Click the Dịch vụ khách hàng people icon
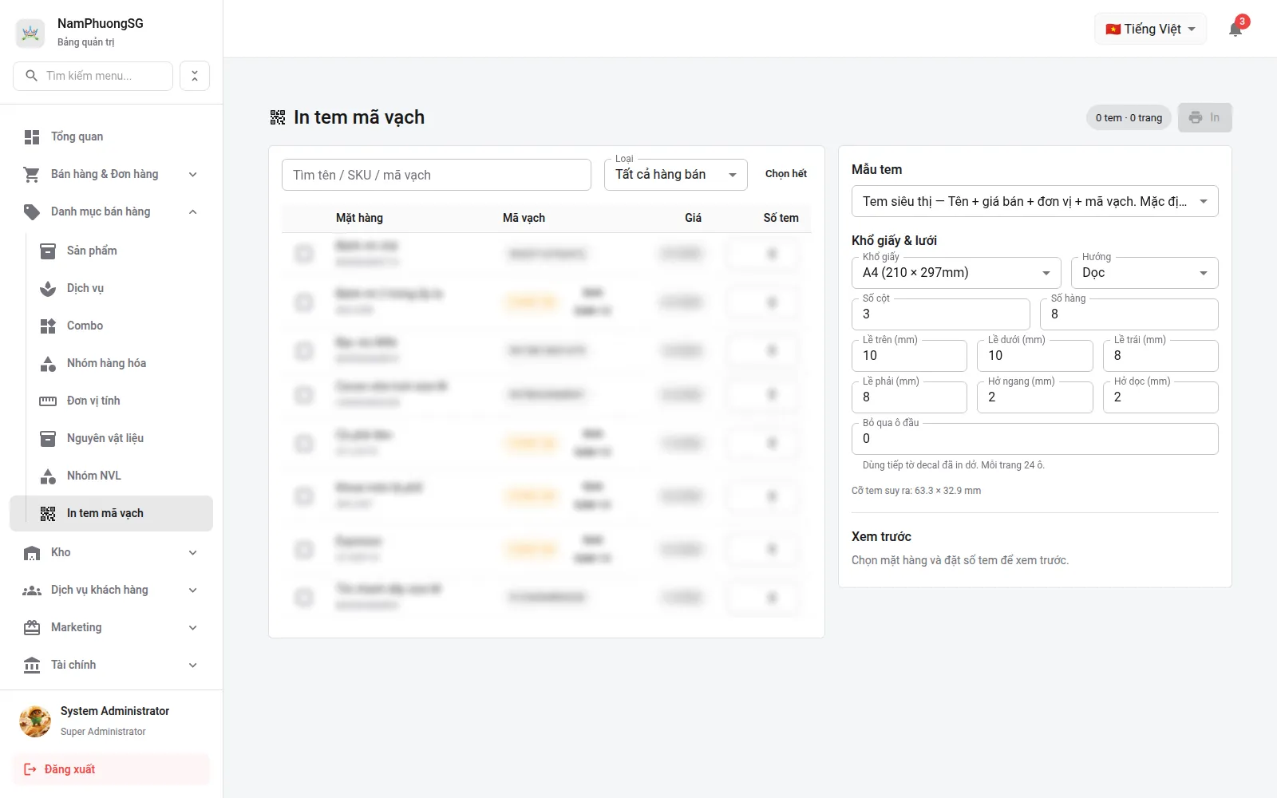Viewport: 1277px width, 798px height. click(32, 591)
